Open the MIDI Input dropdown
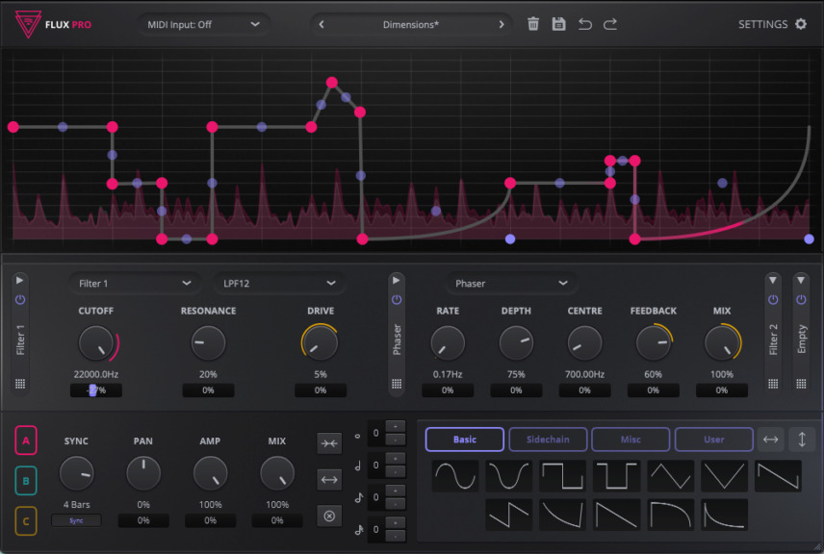This screenshot has width=824, height=554. point(203,25)
